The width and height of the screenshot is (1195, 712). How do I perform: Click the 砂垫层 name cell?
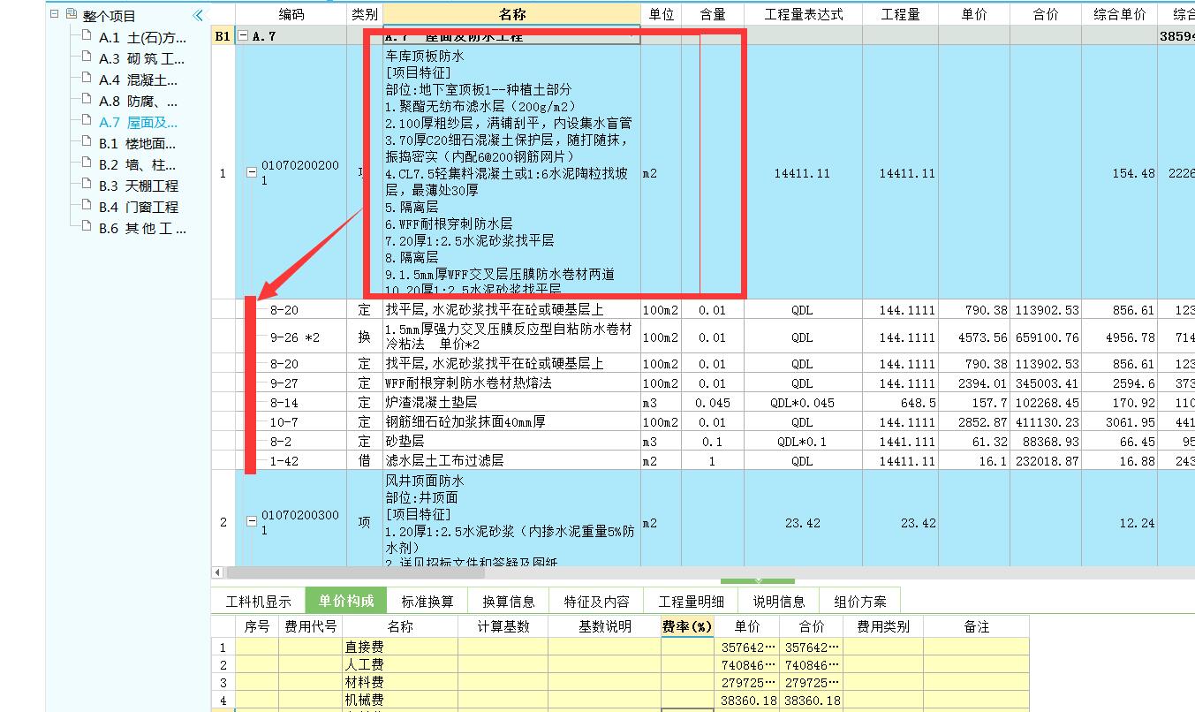(x=511, y=442)
